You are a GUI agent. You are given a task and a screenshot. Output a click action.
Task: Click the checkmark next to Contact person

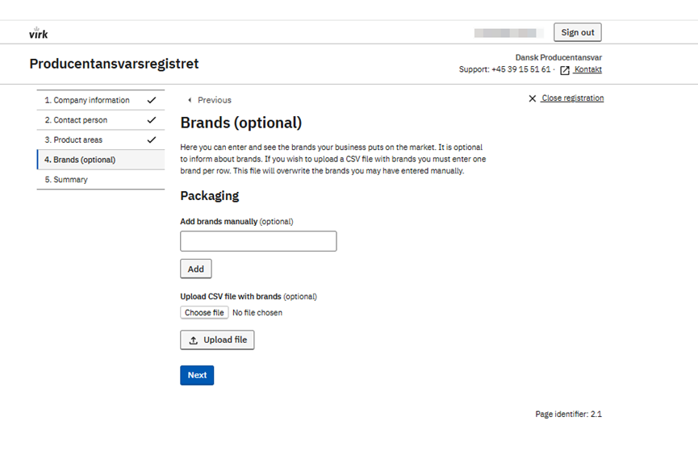[x=151, y=120]
